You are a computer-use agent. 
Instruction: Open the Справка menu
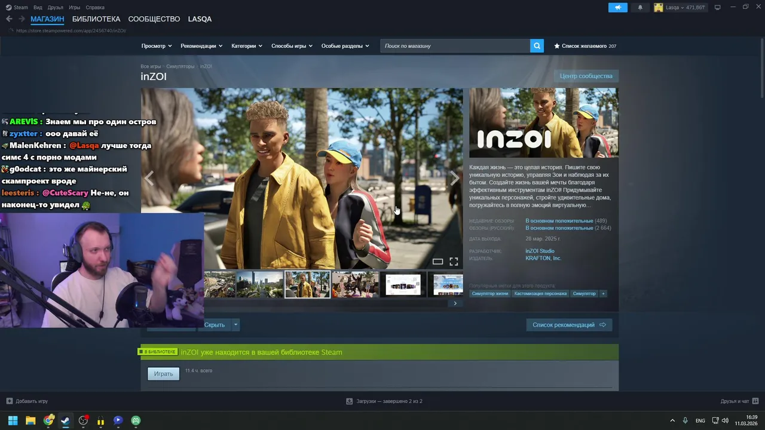[x=95, y=7]
